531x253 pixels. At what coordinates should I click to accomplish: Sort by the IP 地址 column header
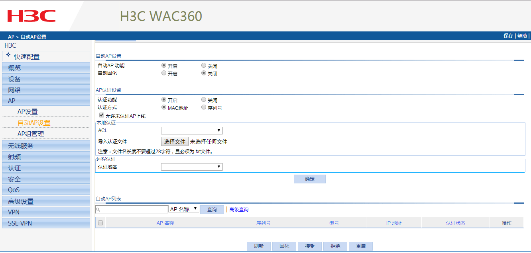point(394,223)
